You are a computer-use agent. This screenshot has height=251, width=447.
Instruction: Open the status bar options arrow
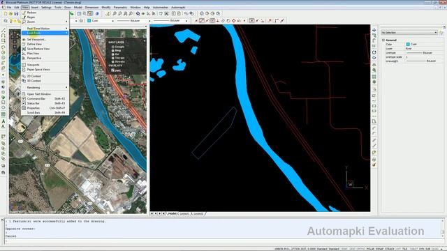[x=441, y=249]
